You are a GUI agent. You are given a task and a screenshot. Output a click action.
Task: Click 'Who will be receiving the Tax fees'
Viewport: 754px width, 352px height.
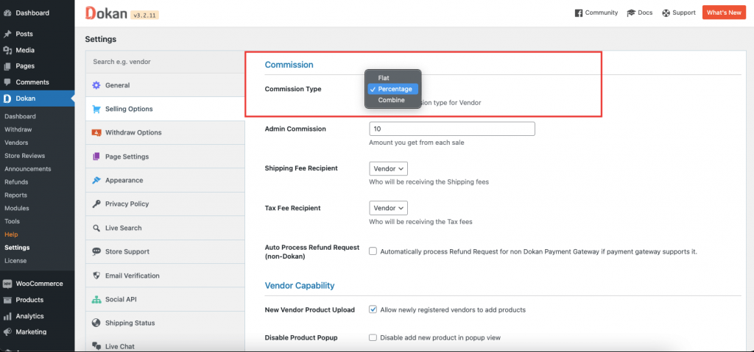420,222
